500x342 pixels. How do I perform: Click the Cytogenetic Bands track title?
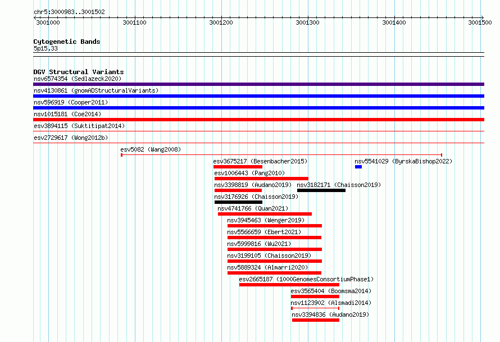pyautogui.click(x=67, y=42)
